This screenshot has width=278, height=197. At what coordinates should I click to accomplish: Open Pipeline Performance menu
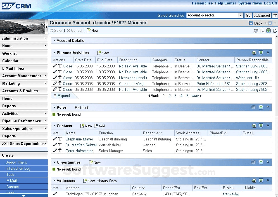pyautogui.click(x=24, y=121)
